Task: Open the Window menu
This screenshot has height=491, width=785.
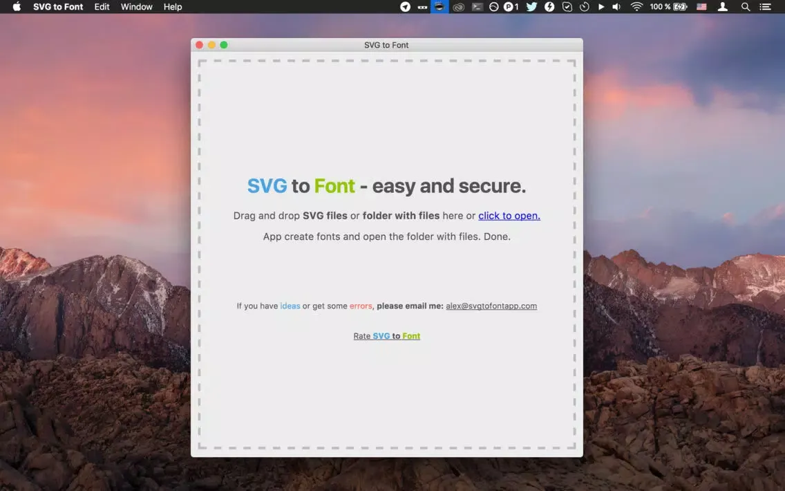Action: pyautogui.click(x=136, y=6)
